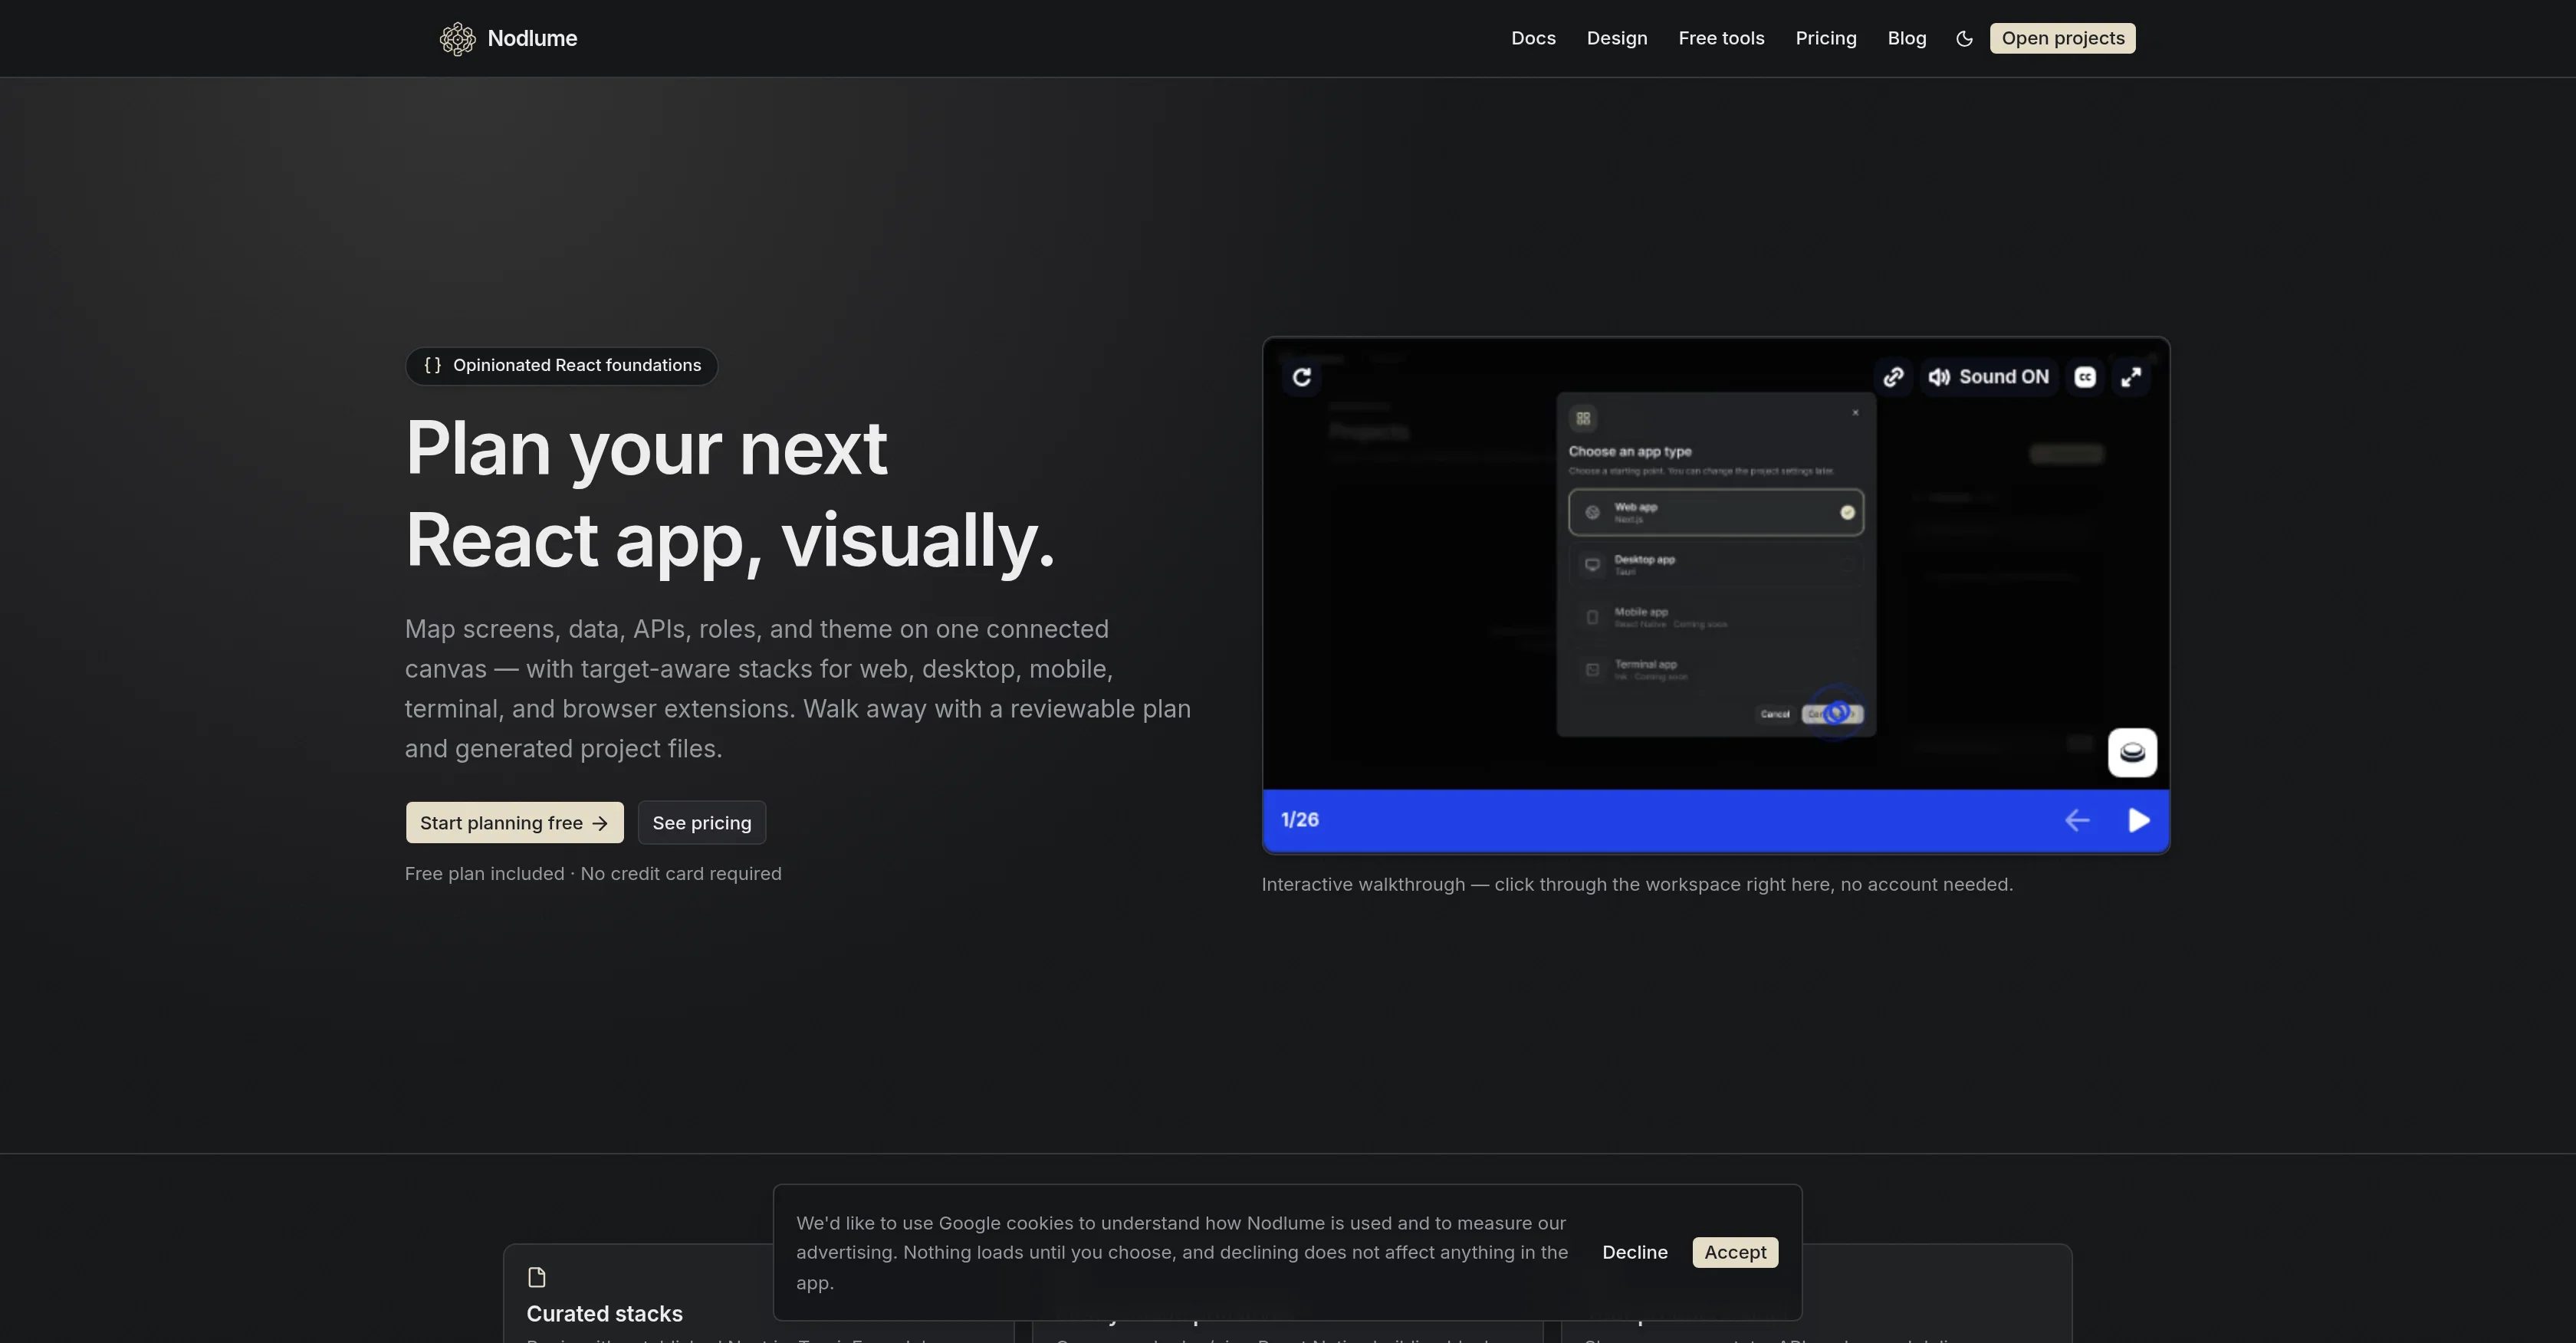Restart the walkthrough with the reload icon
The width and height of the screenshot is (2576, 1343).
[1301, 377]
